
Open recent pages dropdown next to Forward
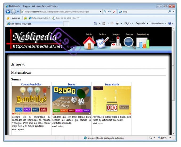18,12
